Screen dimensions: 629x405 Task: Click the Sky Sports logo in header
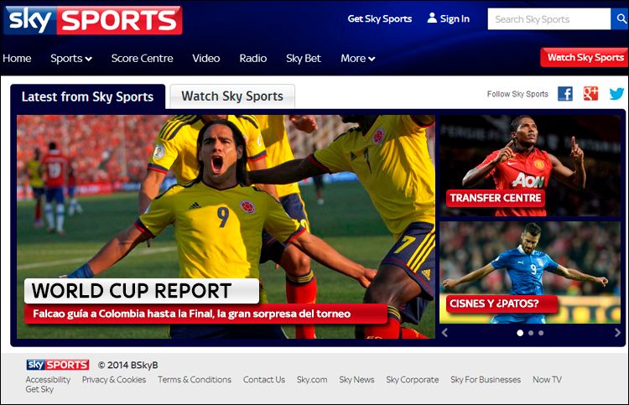click(92, 20)
